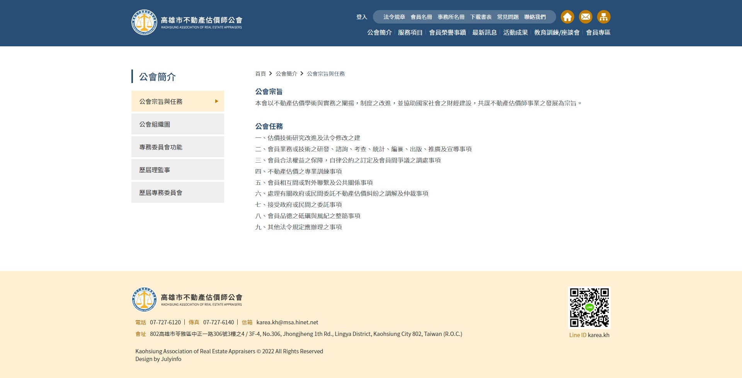The image size is (742, 378).
Task: Open the 公會簡介 navigation menu
Action: pos(379,33)
